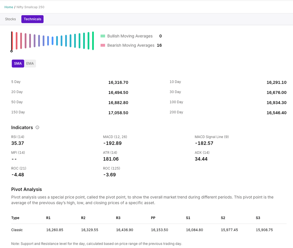The height and width of the screenshot is (248, 293).
Task: Switch to EMA moving averages
Action: pyautogui.click(x=30, y=64)
